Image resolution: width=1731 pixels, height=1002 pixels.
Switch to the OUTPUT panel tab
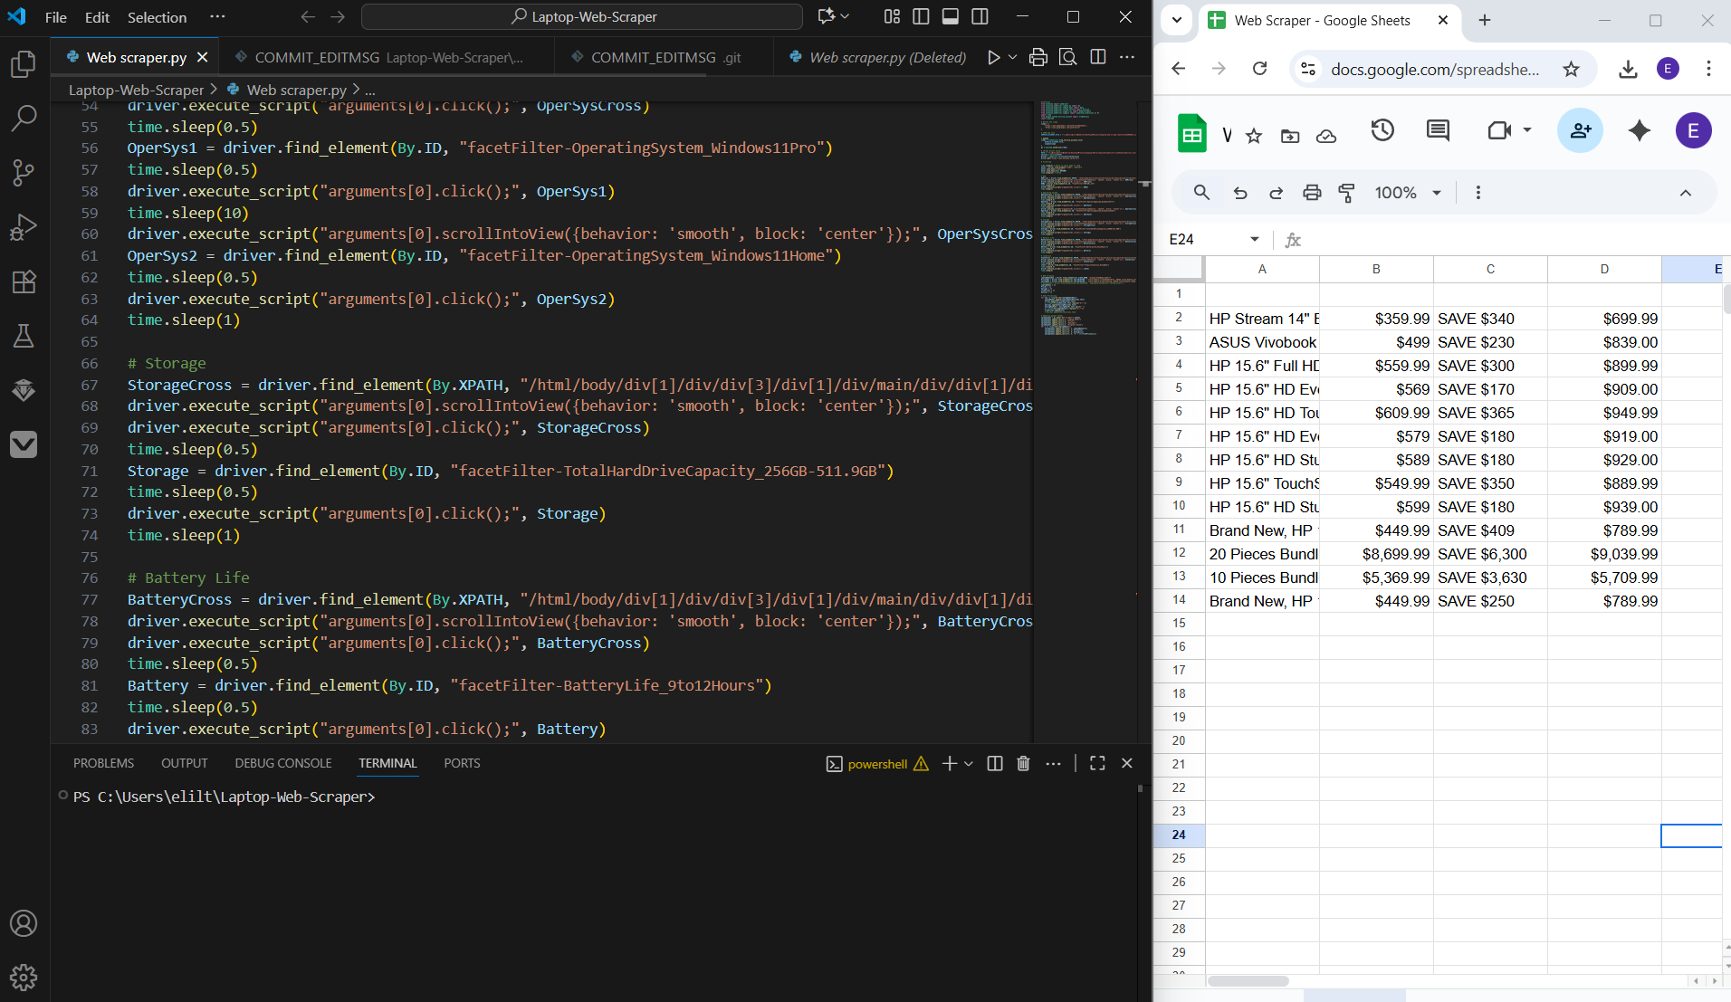pos(185,763)
